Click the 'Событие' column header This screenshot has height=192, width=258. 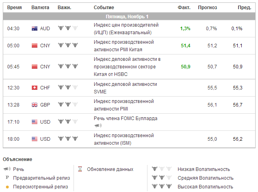click(x=104, y=8)
